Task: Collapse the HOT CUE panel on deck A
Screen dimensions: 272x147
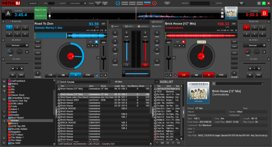Action: coord(3,21)
